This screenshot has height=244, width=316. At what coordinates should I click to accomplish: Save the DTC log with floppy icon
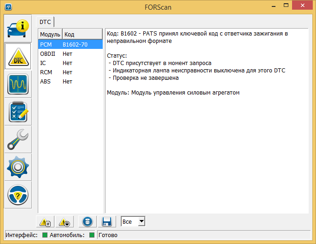107,221
